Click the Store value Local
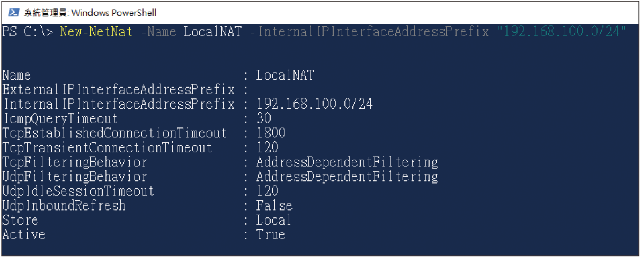 tap(274, 219)
